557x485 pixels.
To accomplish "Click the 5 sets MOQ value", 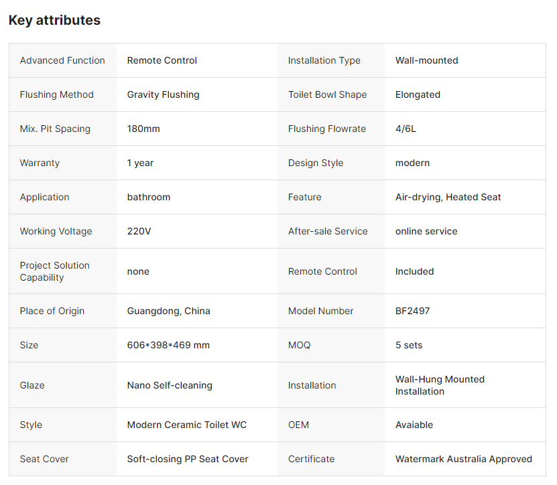I will [x=409, y=345].
